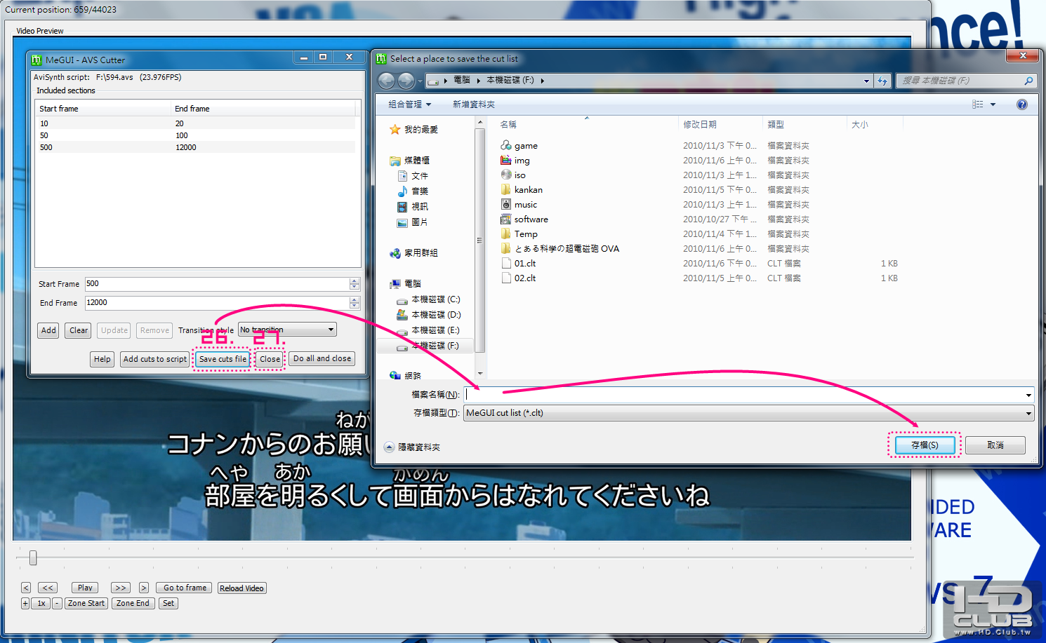Select the 01.clt file

pyautogui.click(x=524, y=264)
